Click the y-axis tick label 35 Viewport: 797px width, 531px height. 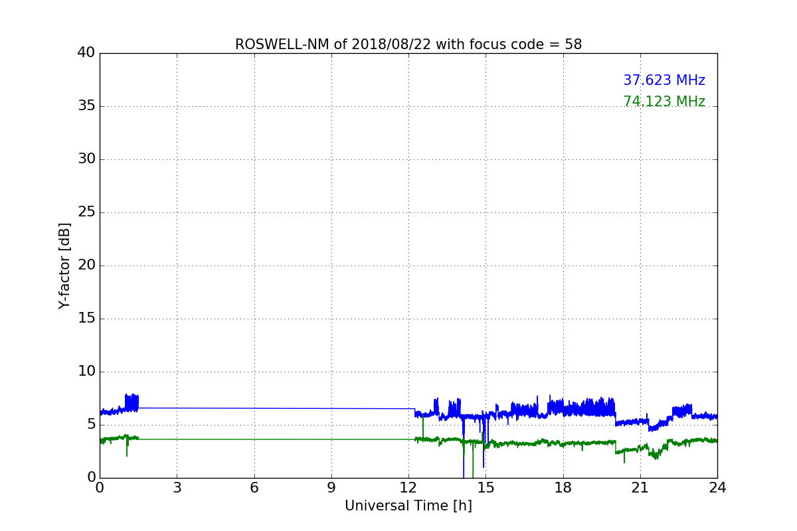coord(86,106)
